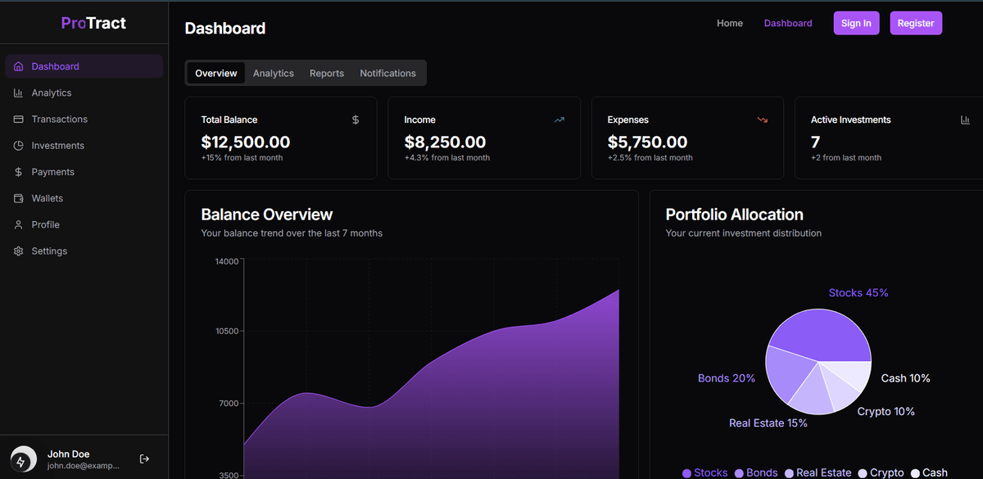Select the Wallets icon in the sidebar
983x479 pixels.
(x=18, y=197)
